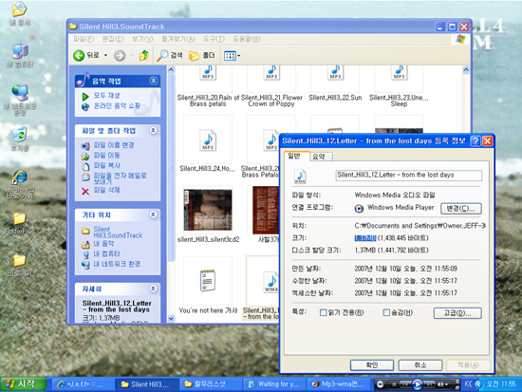This screenshot has width=522, height=392.
Task: Open the Views icon in toolbar
Action: [x=230, y=56]
